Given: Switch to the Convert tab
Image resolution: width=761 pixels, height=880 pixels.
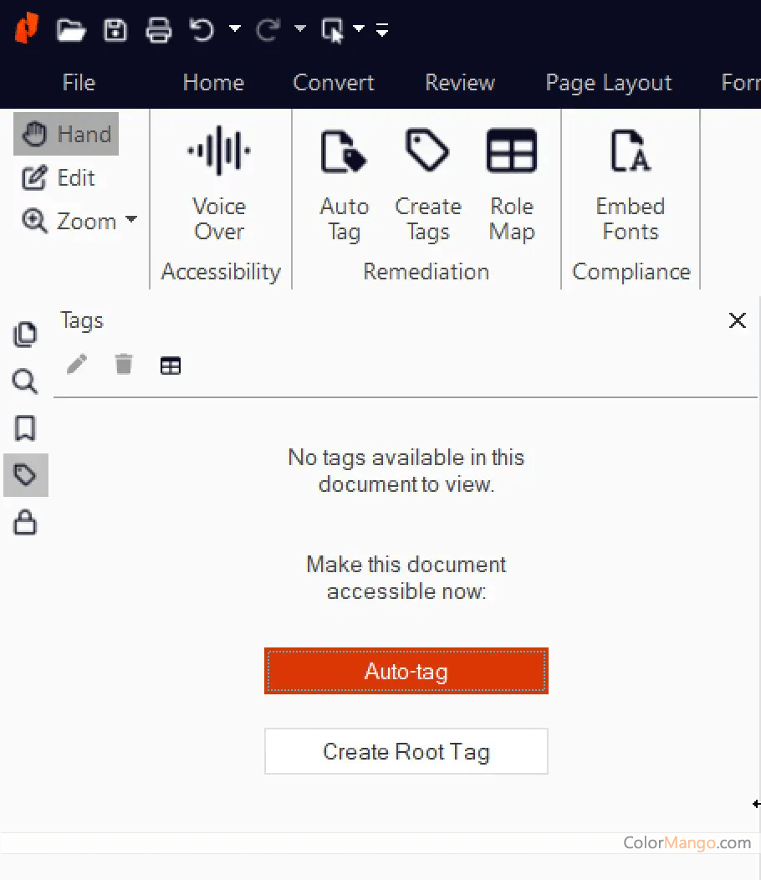Looking at the screenshot, I should pyautogui.click(x=333, y=82).
